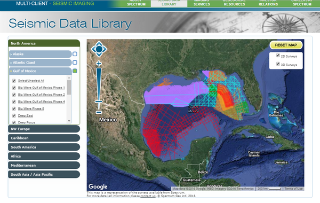Click the map zoom slider handle
This screenshot has width=320, height=203.
[x=99, y=101]
